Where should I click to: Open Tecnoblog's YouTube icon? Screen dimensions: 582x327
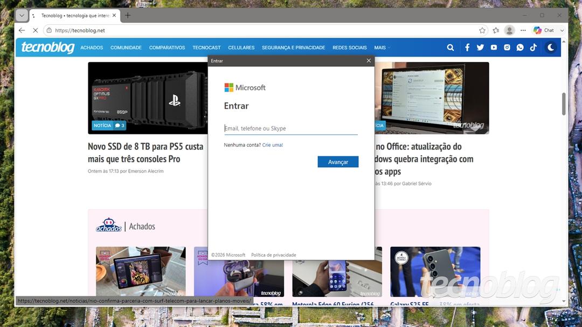pos(494,47)
